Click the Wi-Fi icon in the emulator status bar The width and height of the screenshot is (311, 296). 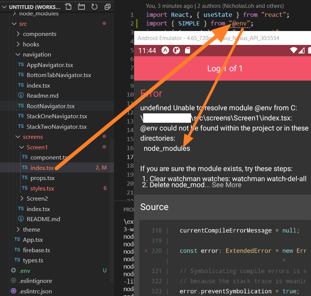click(x=294, y=50)
